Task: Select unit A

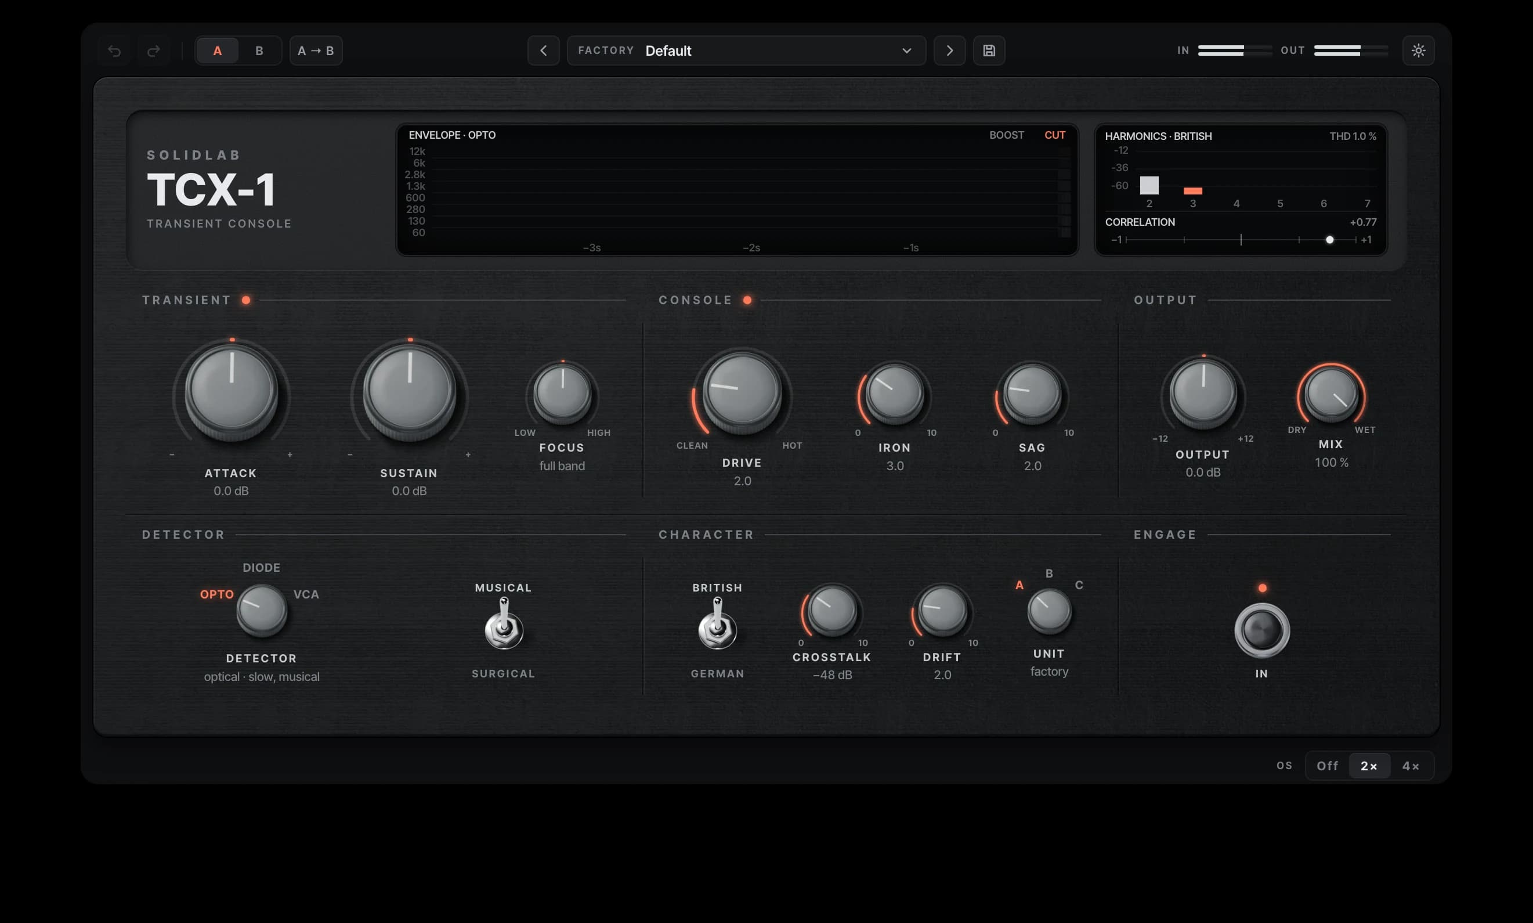Action: pyautogui.click(x=1019, y=585)
